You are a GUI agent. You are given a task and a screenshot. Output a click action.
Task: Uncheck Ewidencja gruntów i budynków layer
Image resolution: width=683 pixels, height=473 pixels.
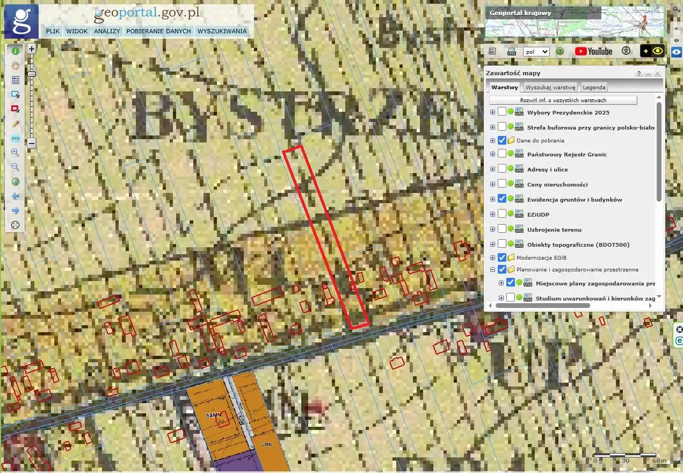tap(502, 199)
